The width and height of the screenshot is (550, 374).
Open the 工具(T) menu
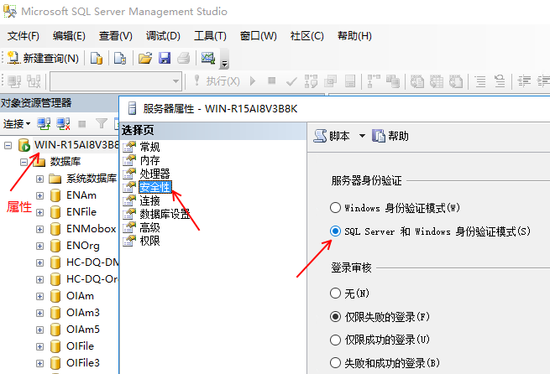click(210, 36)
